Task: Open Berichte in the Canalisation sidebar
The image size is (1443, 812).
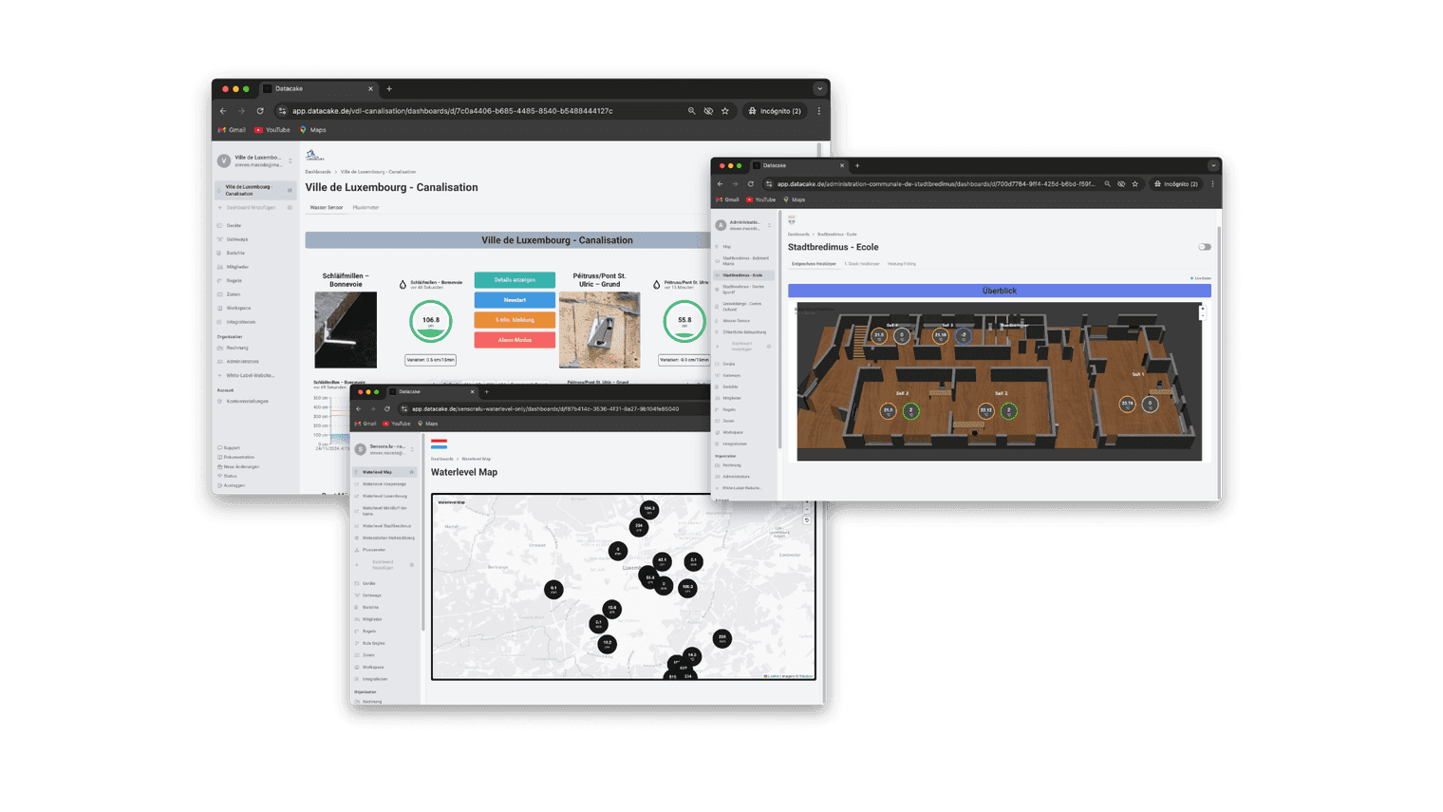Action: tap(235, 254)
